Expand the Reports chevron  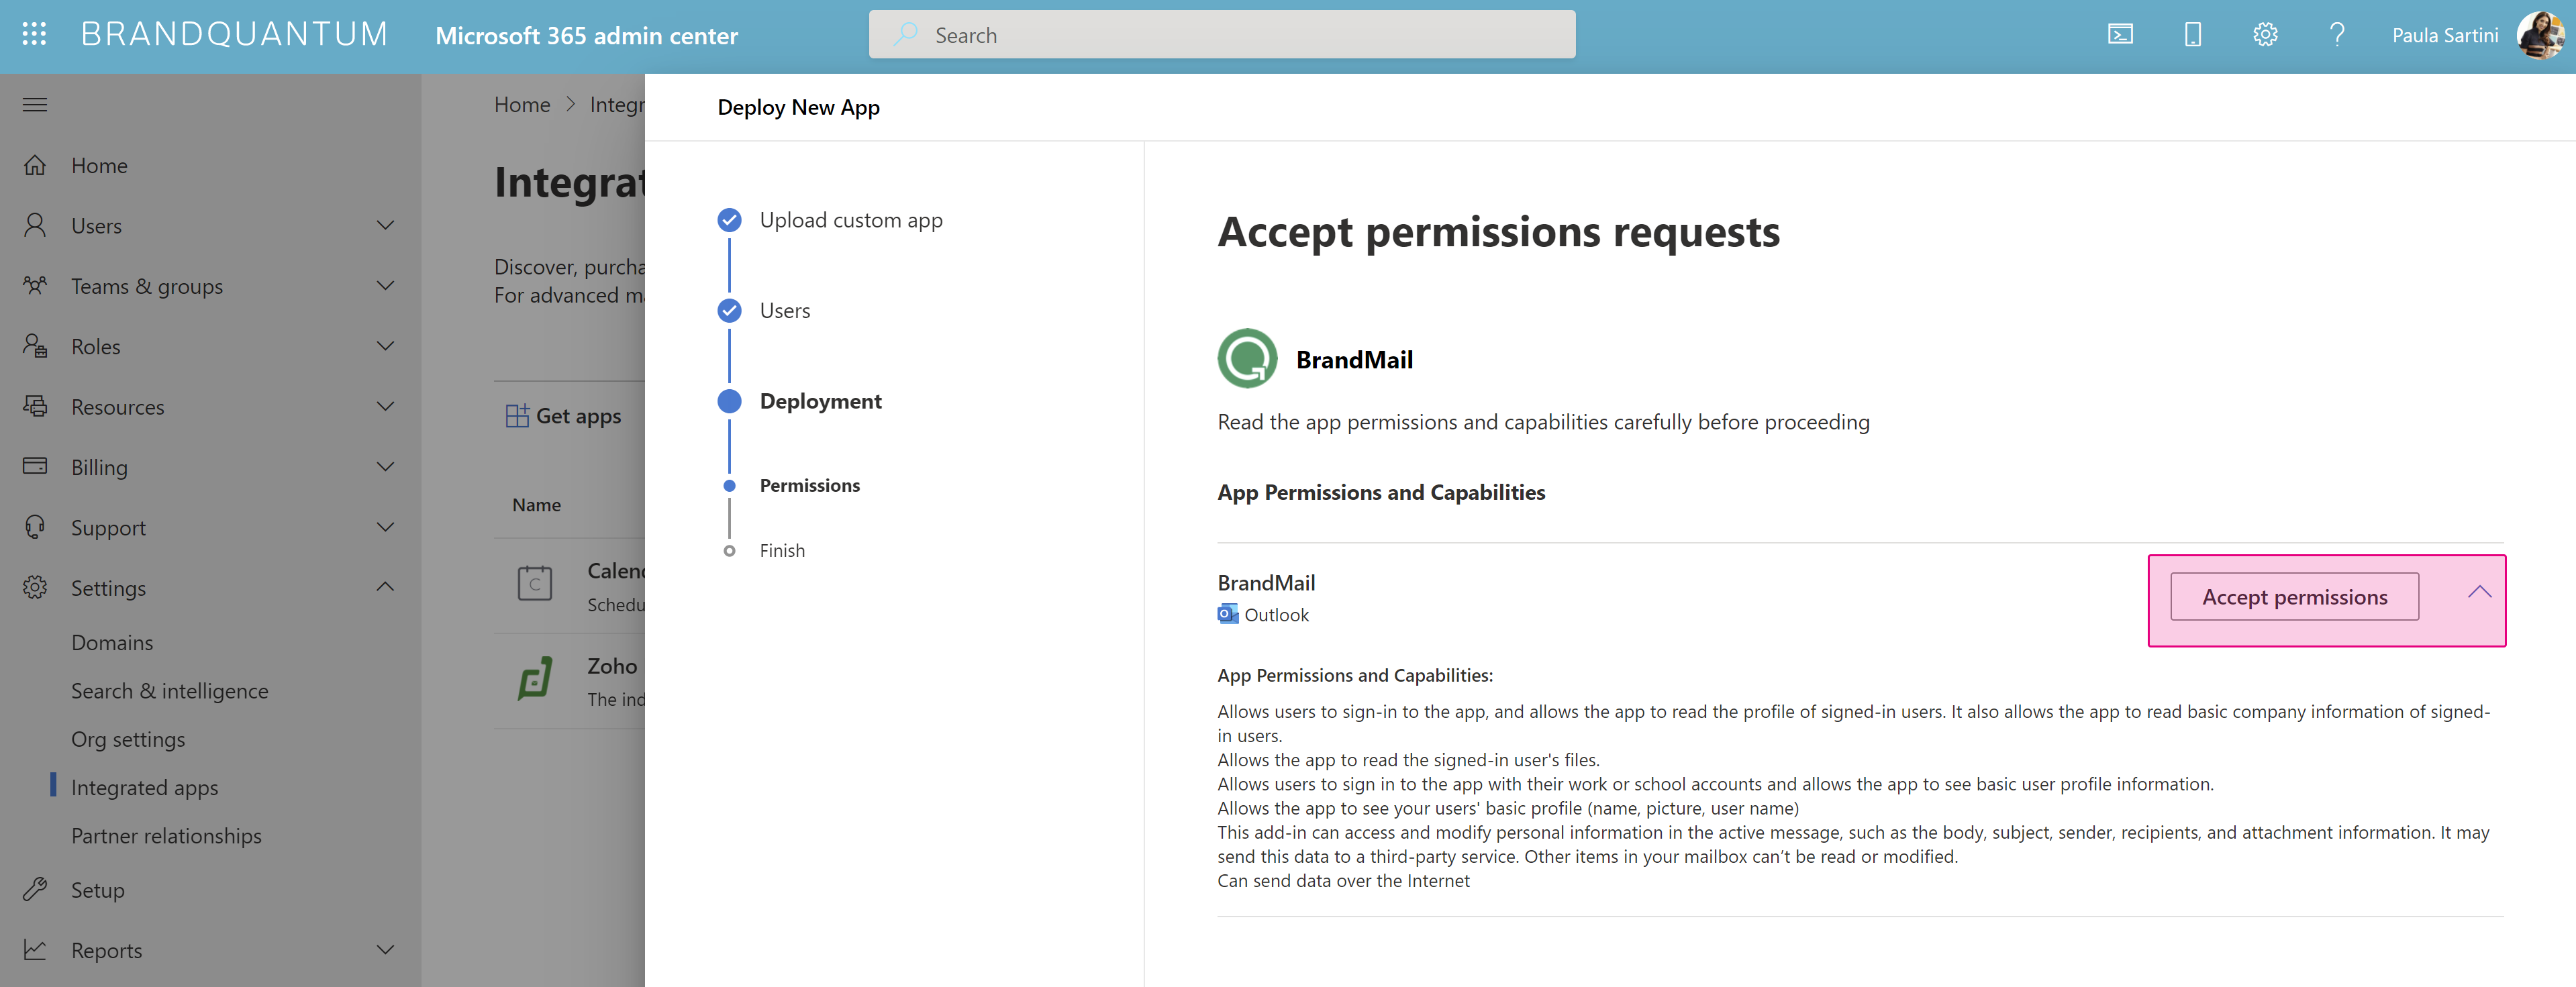385,950
